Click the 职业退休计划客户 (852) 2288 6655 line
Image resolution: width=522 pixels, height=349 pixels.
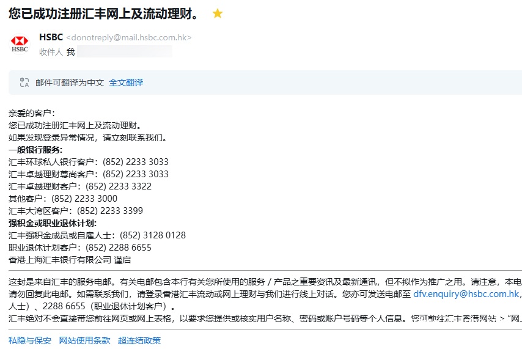tap(80, 248)
